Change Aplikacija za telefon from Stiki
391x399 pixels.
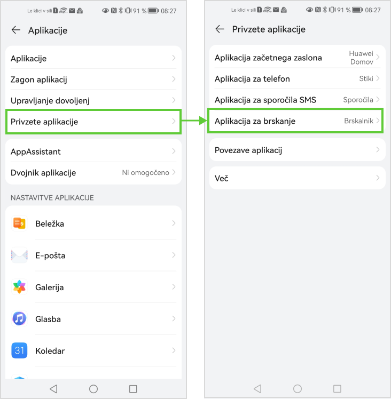[x=297, y=78]
